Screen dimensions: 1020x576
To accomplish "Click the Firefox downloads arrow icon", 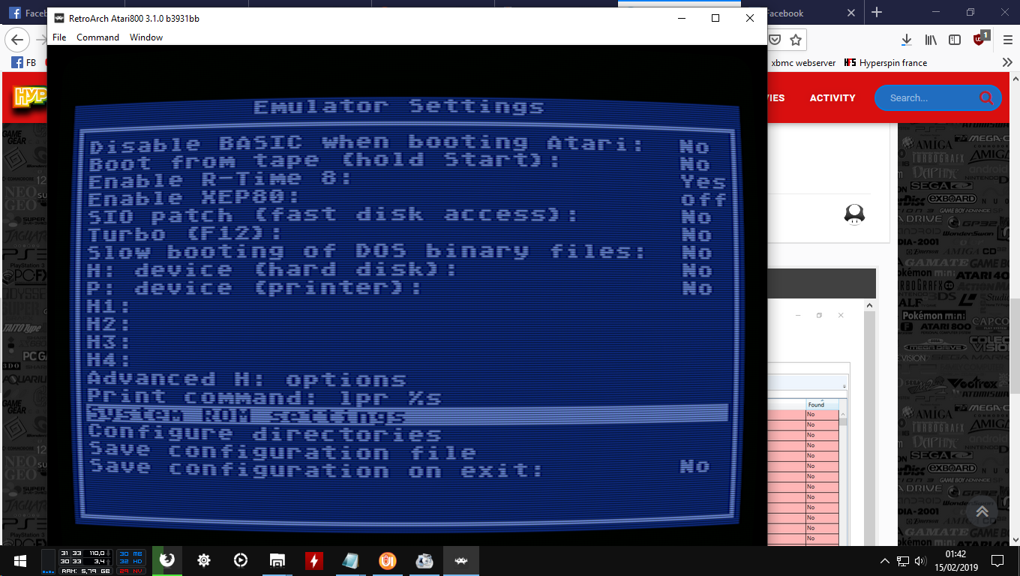I will coord(907,40).
